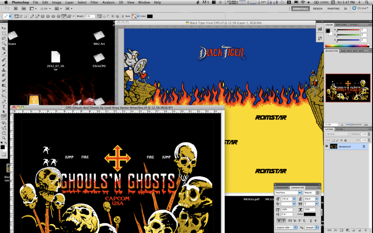Select the Horizontal Type tool

4,107
